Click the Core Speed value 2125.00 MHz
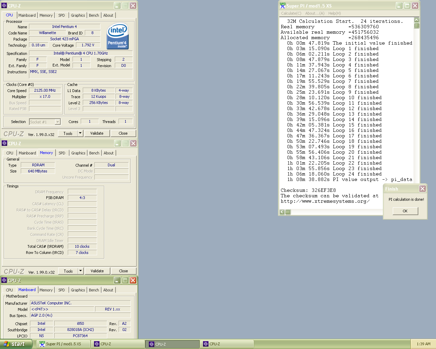Viewport: 436px width, 349px height. [x=45, y=90]
